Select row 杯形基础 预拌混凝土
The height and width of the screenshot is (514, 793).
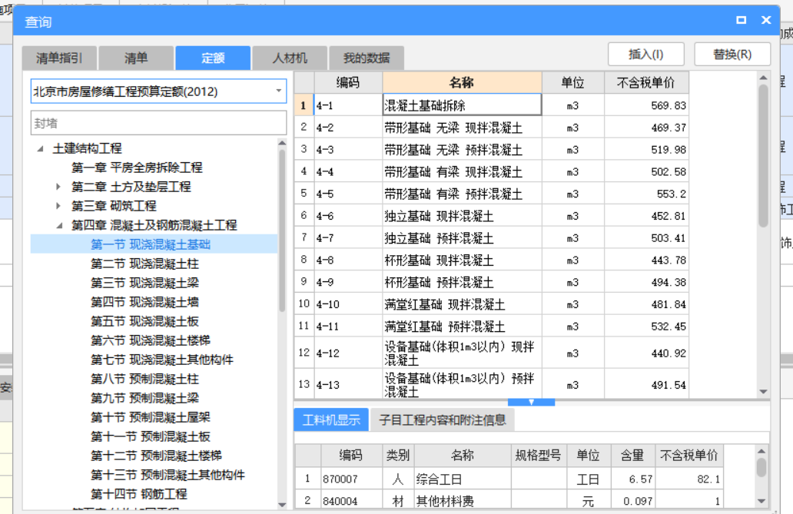[491, 282]
